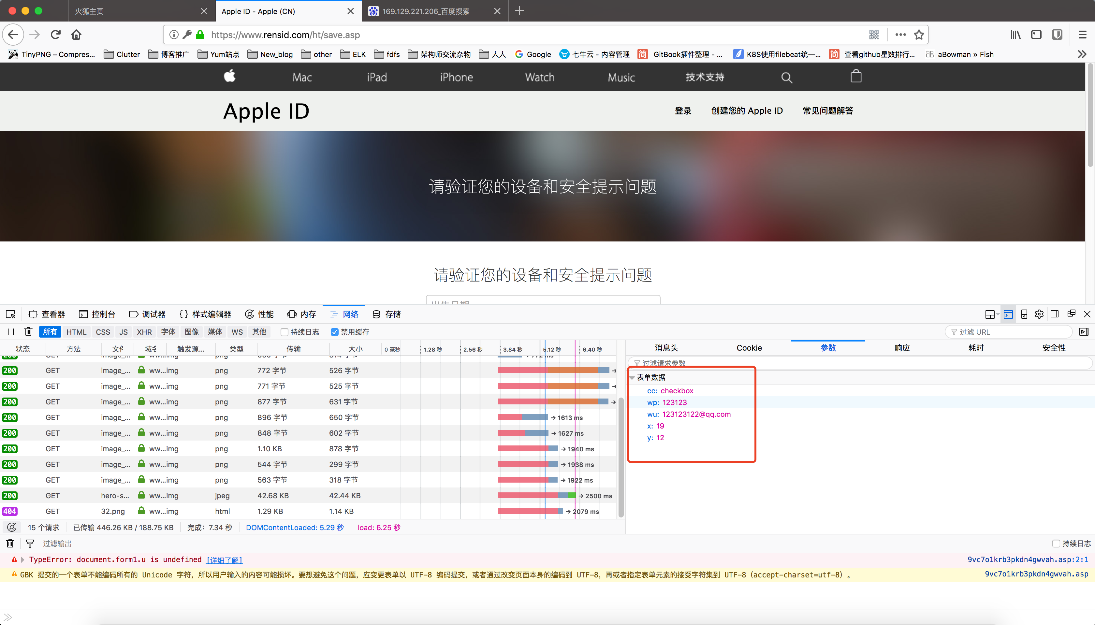Collapse the 表单数据 form data section
The image size is (1095, 625).
click(x=632, y=378)
